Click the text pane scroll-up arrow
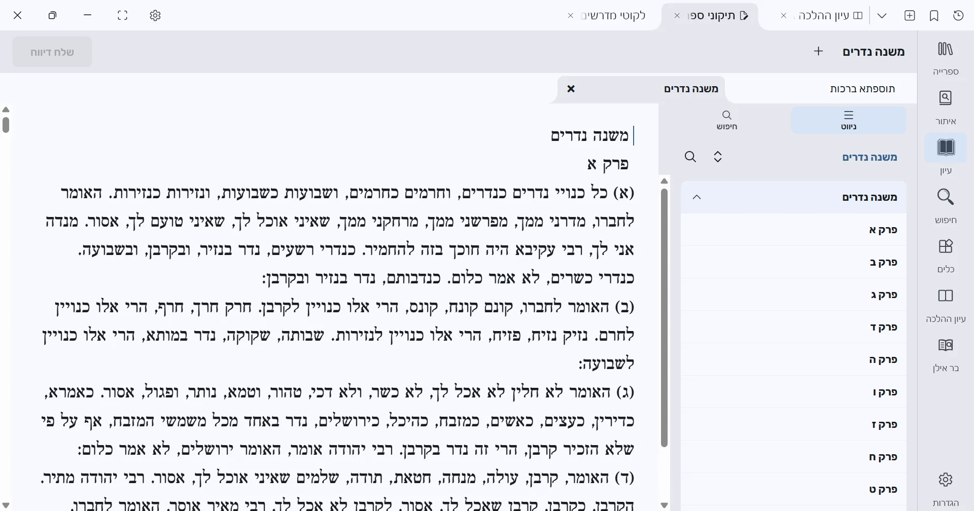 coord(6,109)
